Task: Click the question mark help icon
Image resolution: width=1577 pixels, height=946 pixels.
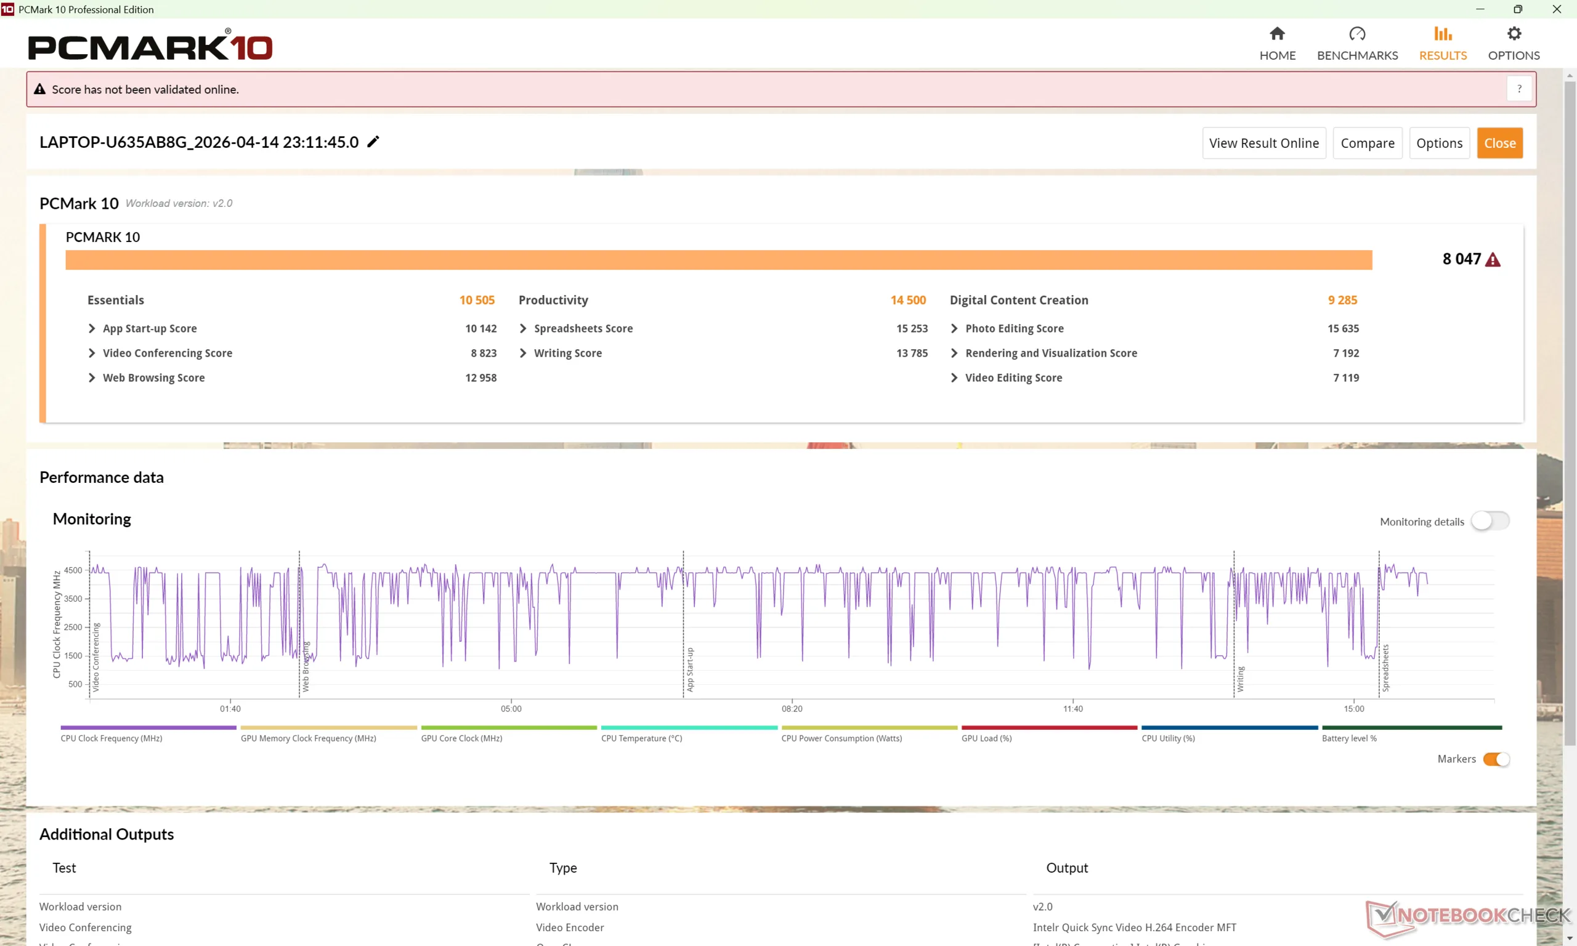Action: [x=1519, y=89]
